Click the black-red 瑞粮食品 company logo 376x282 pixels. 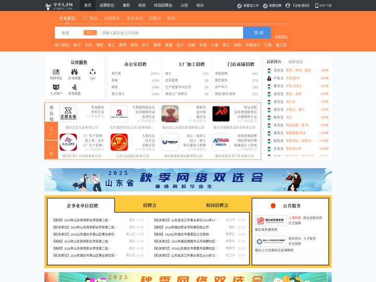tap(221, 114)
